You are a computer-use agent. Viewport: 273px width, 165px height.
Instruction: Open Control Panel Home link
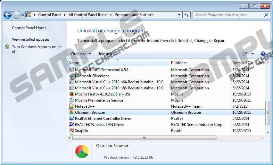pyautogui.click(x=29, y=28)
